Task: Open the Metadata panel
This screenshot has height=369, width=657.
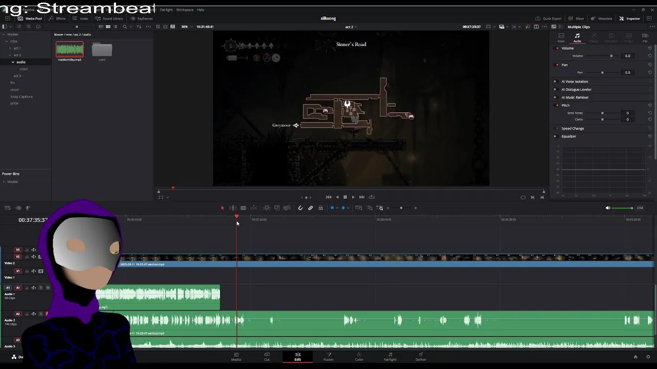Action: tap(602, 18)
